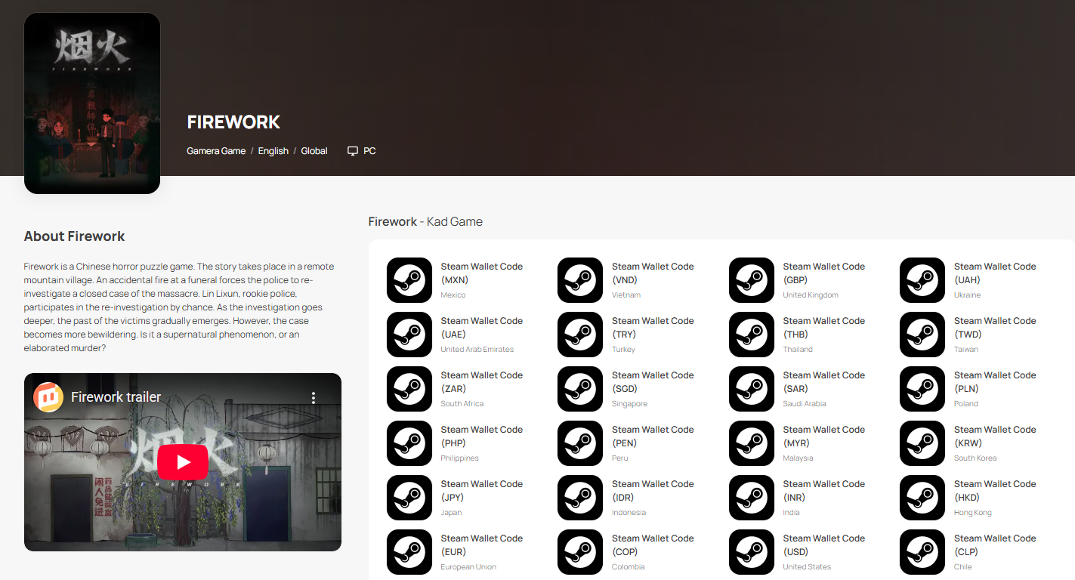Click the Firework game cover art
The width and height of the screenshot is (1075, 580).
[92, 103]
